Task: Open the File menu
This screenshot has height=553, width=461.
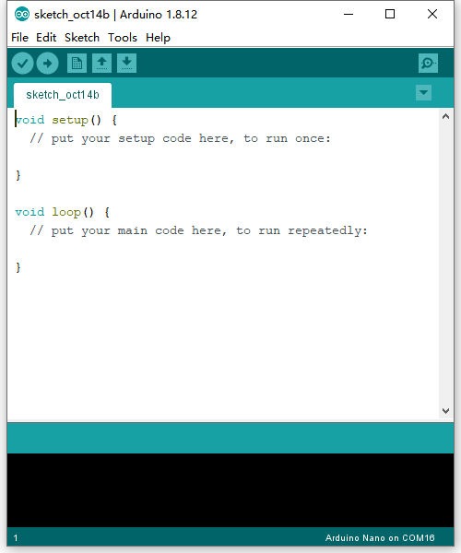Action: point(19,38)
